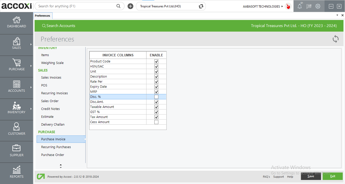The image size is (345, 184).
Task: Enable the Disc. % column checkbox
Action: (x=156, y=97)
